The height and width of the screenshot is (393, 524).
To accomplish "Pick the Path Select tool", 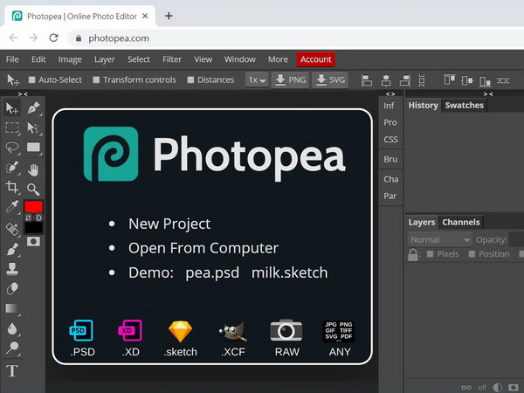I will [34, 128].
